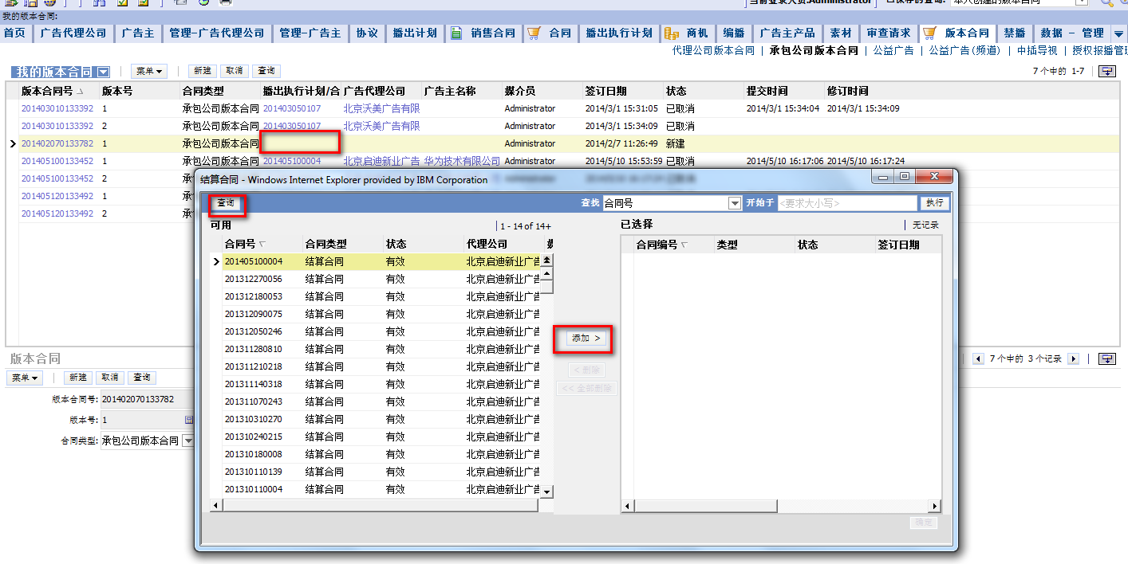Go to the next record arrow in lower form
The image size is (1128, 564).
click(x=1073, y=359)
